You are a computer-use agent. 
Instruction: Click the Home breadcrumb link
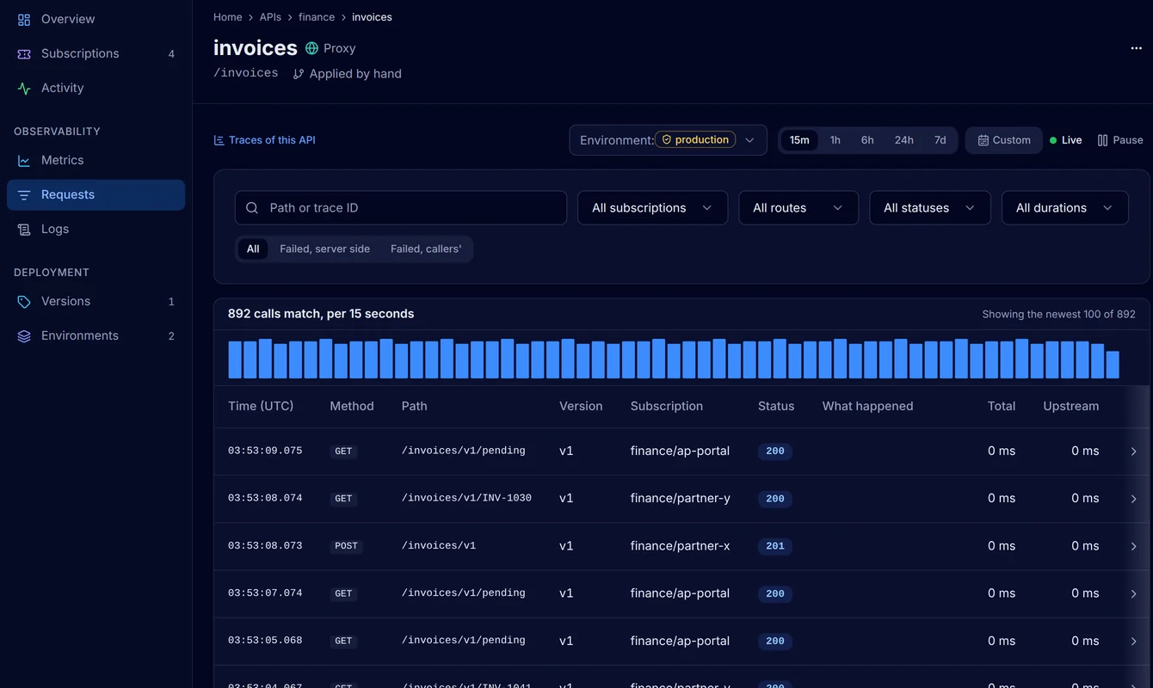tap(228, 17)
